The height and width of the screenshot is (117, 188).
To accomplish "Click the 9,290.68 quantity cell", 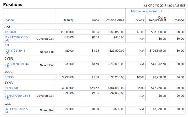I will point(68,77).
